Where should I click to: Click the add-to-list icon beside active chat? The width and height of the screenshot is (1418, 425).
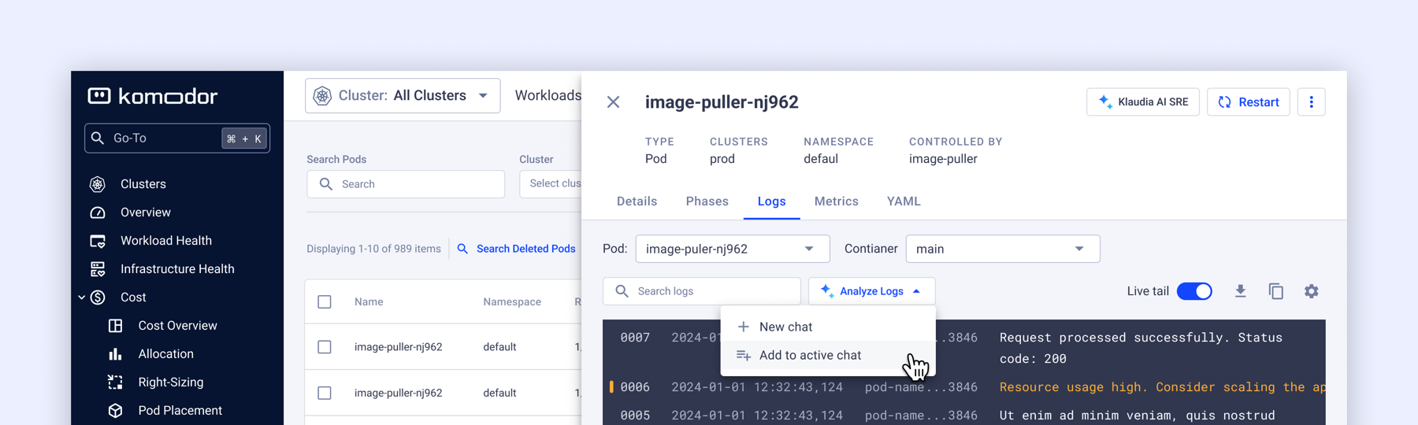[743, 356]
